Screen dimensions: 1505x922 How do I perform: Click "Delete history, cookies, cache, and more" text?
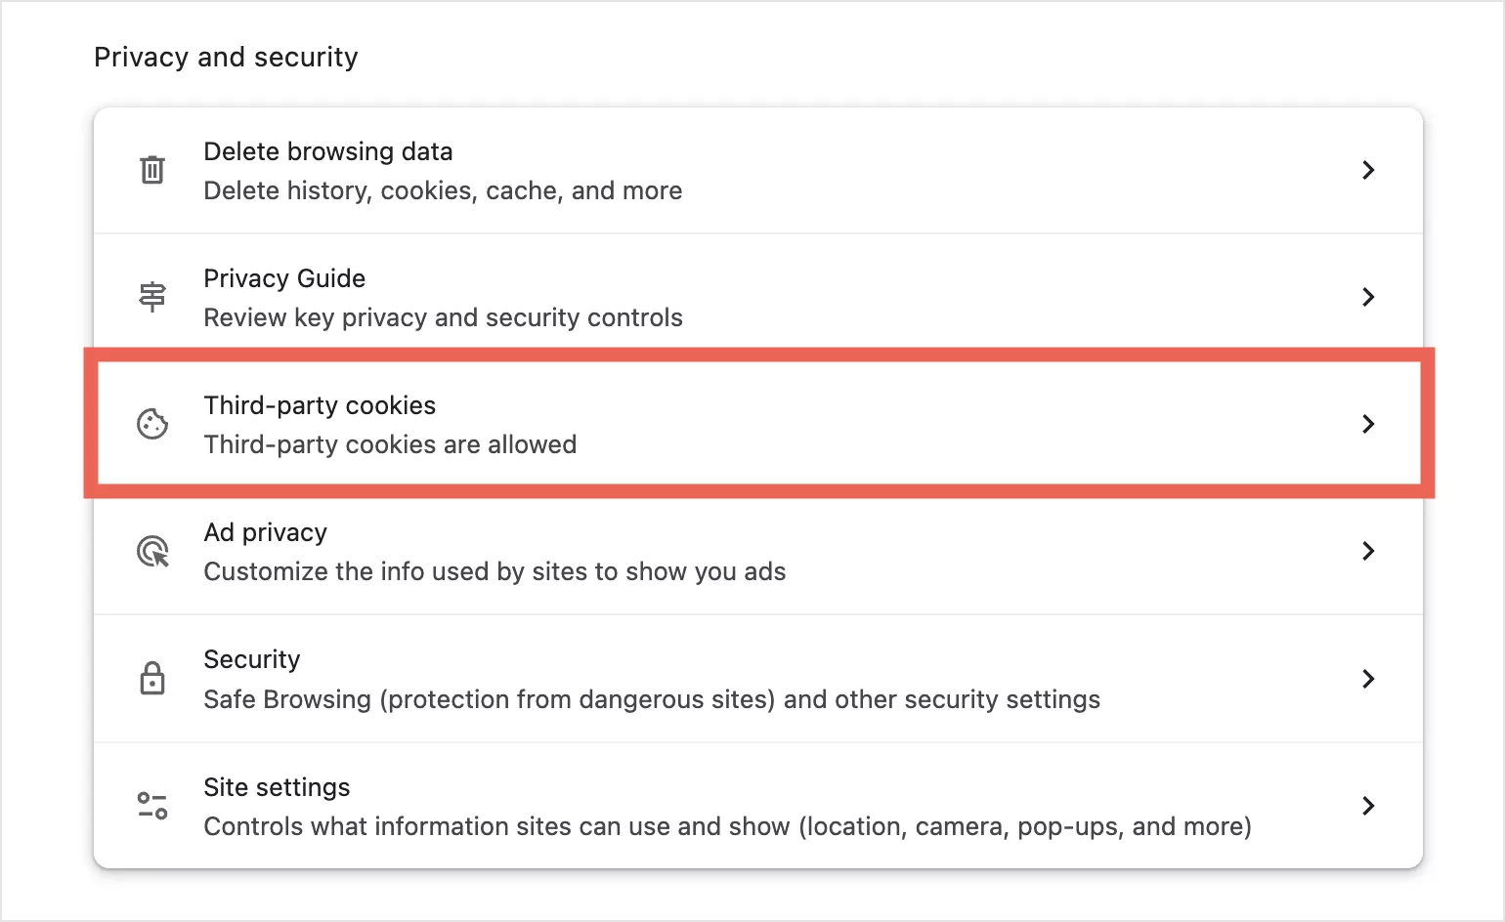coord(443,190)
